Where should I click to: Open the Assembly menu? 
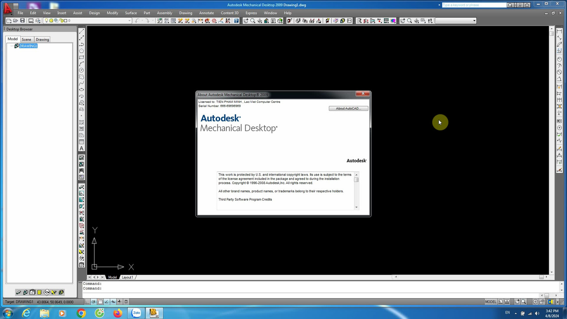pos(164,13)
